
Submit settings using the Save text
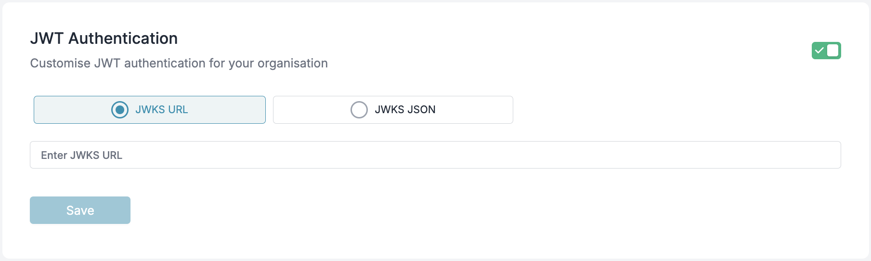point(80,210)
